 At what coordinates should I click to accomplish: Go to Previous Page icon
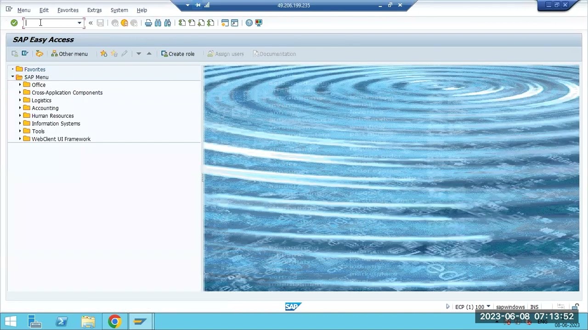(x=192, y=23)
